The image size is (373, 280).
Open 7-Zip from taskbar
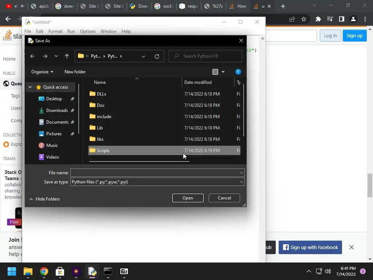(124, 271)
